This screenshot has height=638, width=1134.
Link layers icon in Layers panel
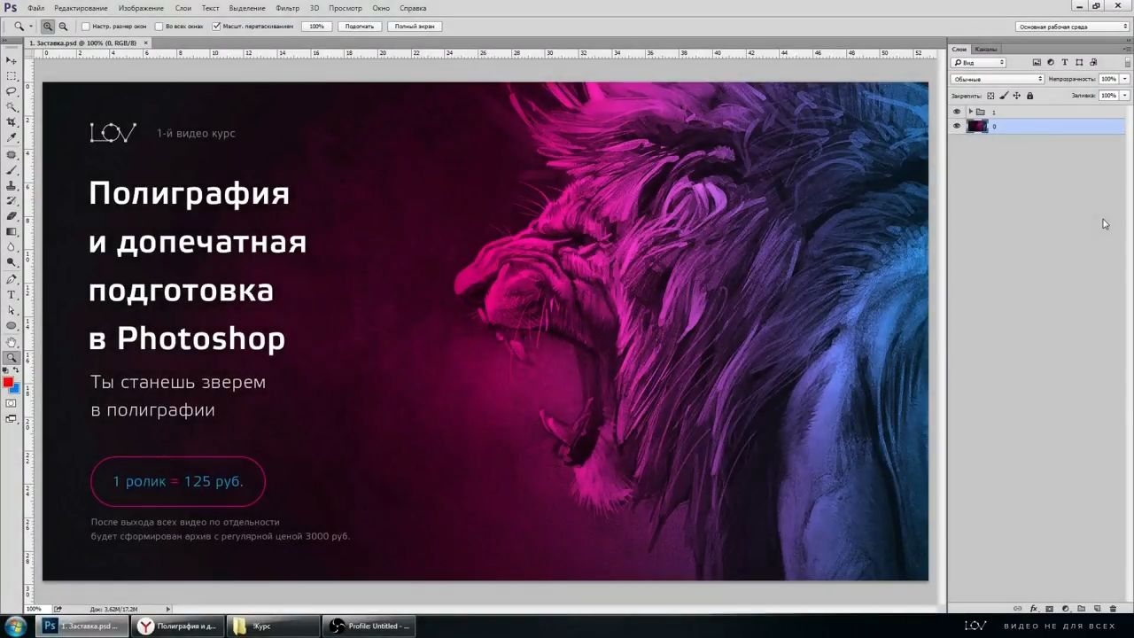(1018, 609)
